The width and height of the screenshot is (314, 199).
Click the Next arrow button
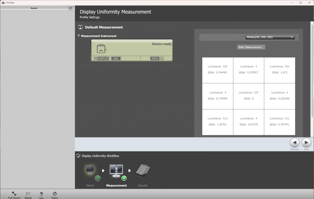[x=306, y=143]
